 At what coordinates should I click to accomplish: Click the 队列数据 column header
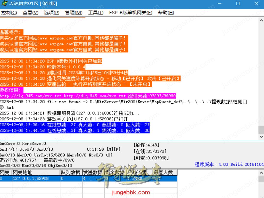[71, 172]
